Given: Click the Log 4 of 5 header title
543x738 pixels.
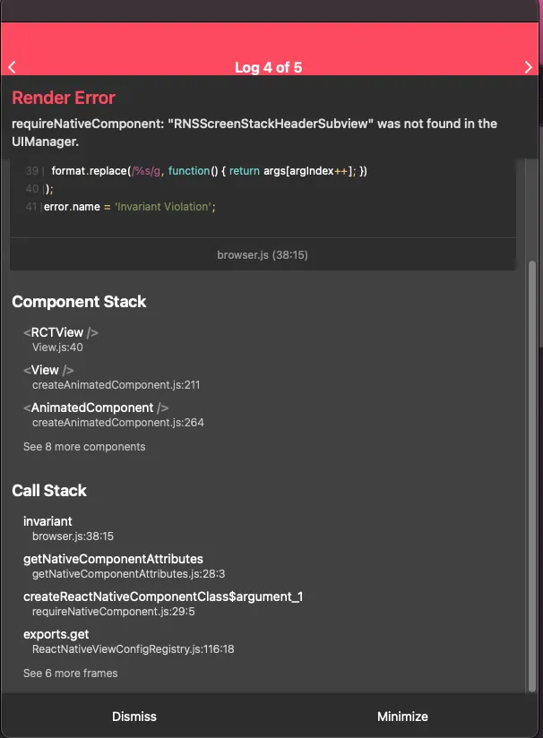Looking at the screenshot, I should (270, 67).
